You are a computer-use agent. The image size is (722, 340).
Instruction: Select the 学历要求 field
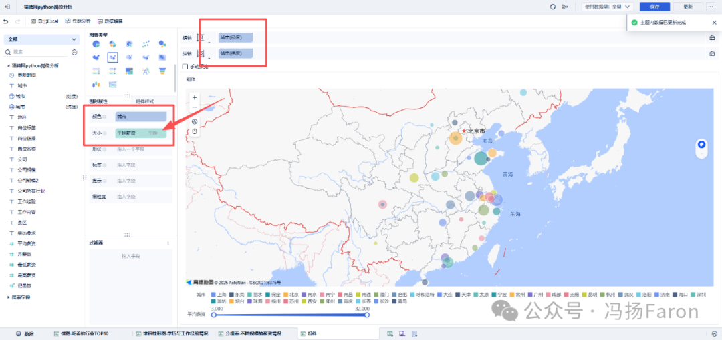(x=27, y=233)
